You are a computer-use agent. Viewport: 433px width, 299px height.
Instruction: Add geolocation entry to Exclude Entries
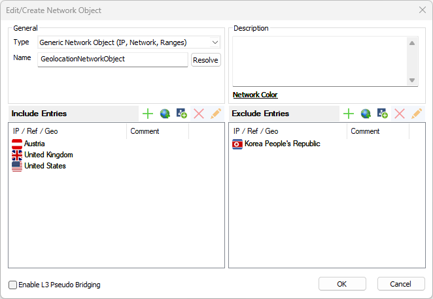click(366, 114)
